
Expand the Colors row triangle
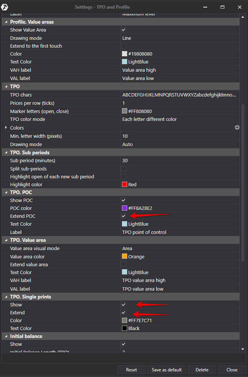point(6,128)
